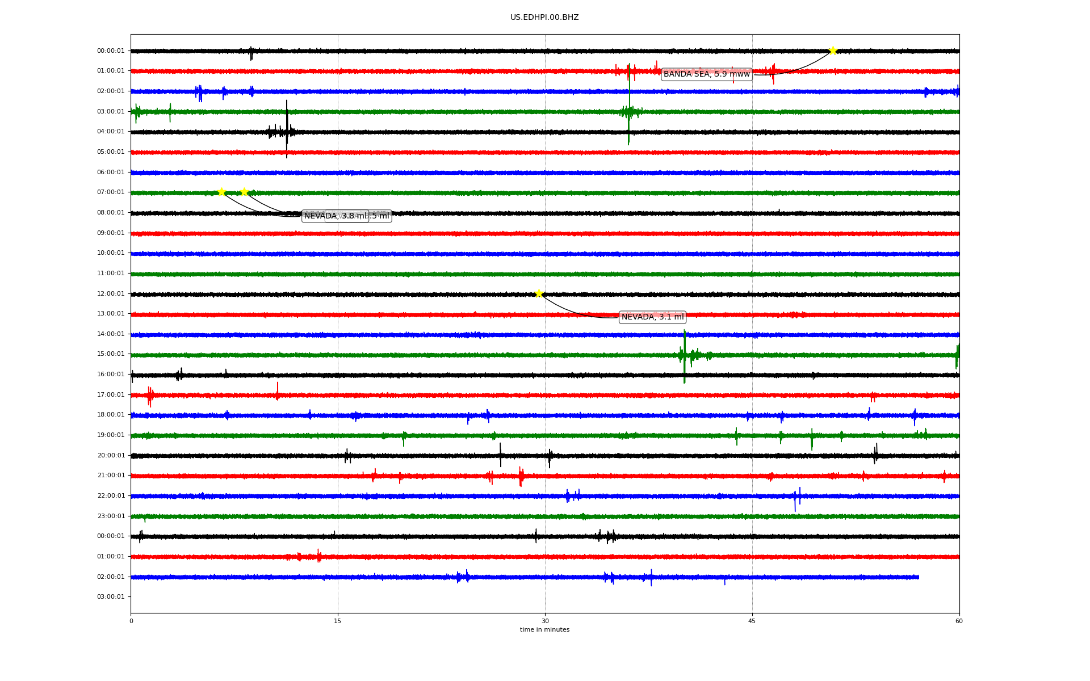Click the first 00:00:01 row label
This screenshot has width=1090, height=681.
(x=111, y=51)
